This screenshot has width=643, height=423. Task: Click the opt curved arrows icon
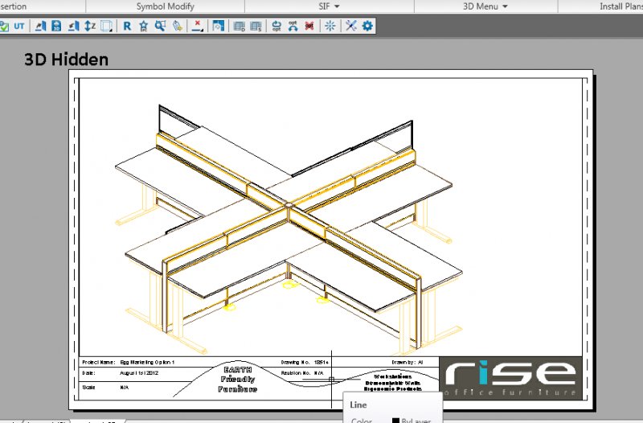(x=293, y=27)
